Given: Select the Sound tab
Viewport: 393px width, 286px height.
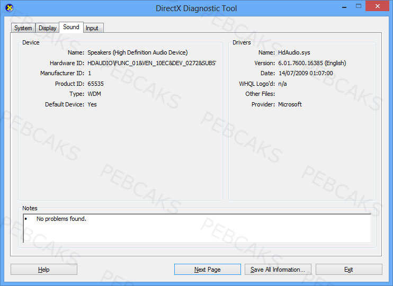Looking at the screenshot, I should coord(71,27).
